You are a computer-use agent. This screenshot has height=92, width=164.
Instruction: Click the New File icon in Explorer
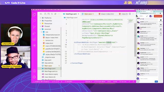pos(45,14)
